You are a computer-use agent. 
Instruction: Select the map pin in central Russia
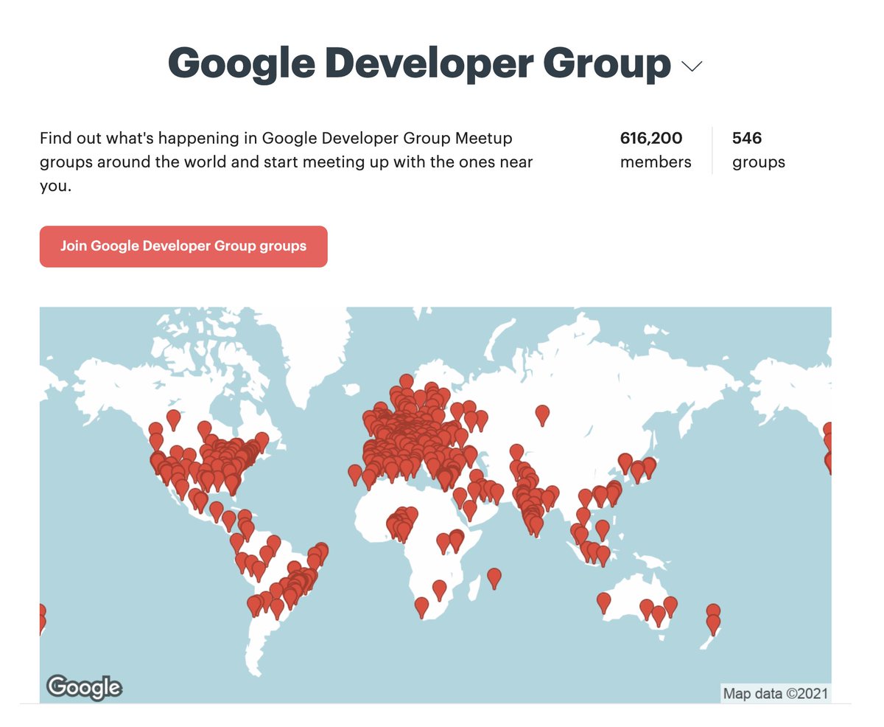point(543,415)
